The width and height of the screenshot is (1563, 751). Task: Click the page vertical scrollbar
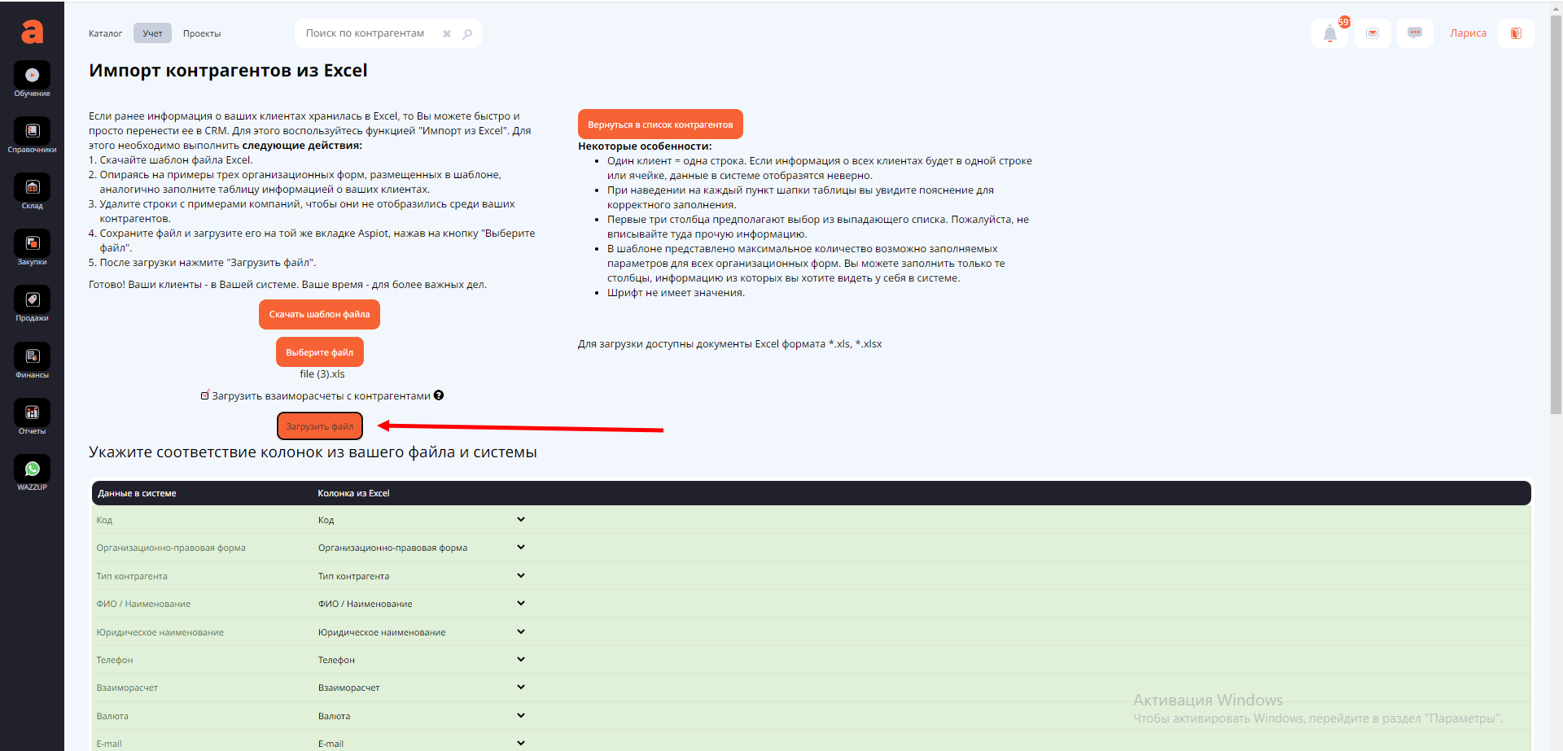coord(1556,244)
